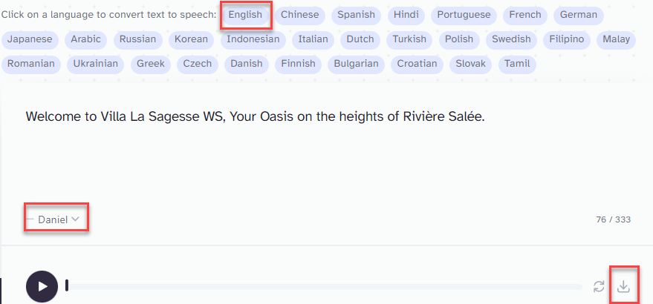Choose Ukrainian as the language
The image size is (653, 304).
point(95,64)
